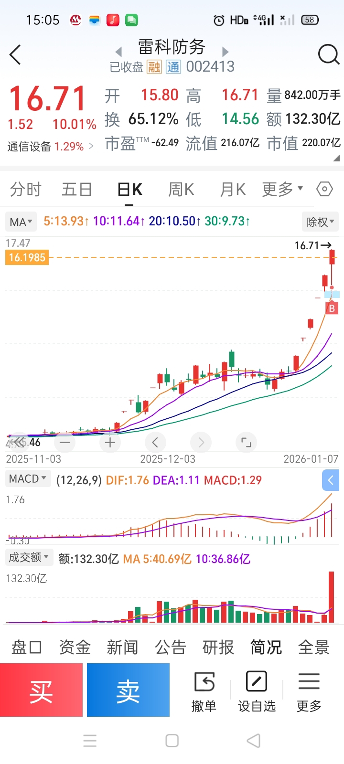The image size is (344, 764).
Task: Tap the turnover rate 65.12%
Action: point(153,119)
